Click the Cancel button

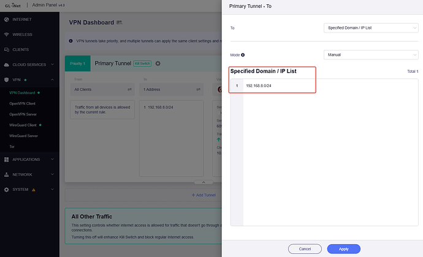pos(304,249)
